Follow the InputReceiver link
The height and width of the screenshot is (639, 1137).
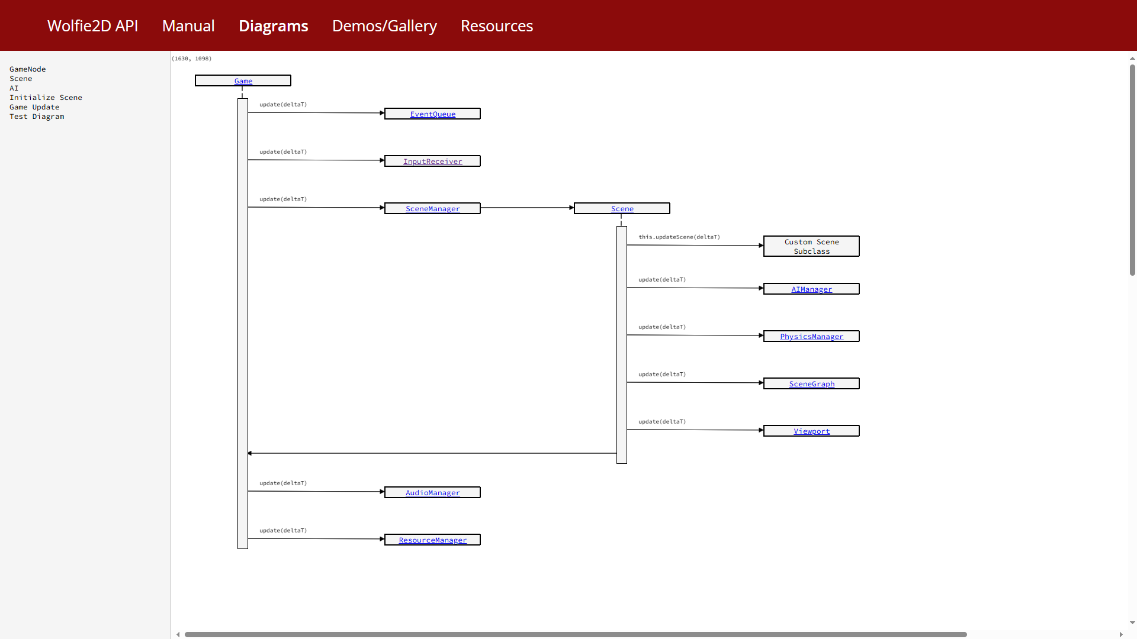click(432, 162)
